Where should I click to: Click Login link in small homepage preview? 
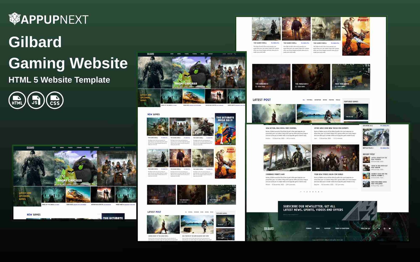112,148
